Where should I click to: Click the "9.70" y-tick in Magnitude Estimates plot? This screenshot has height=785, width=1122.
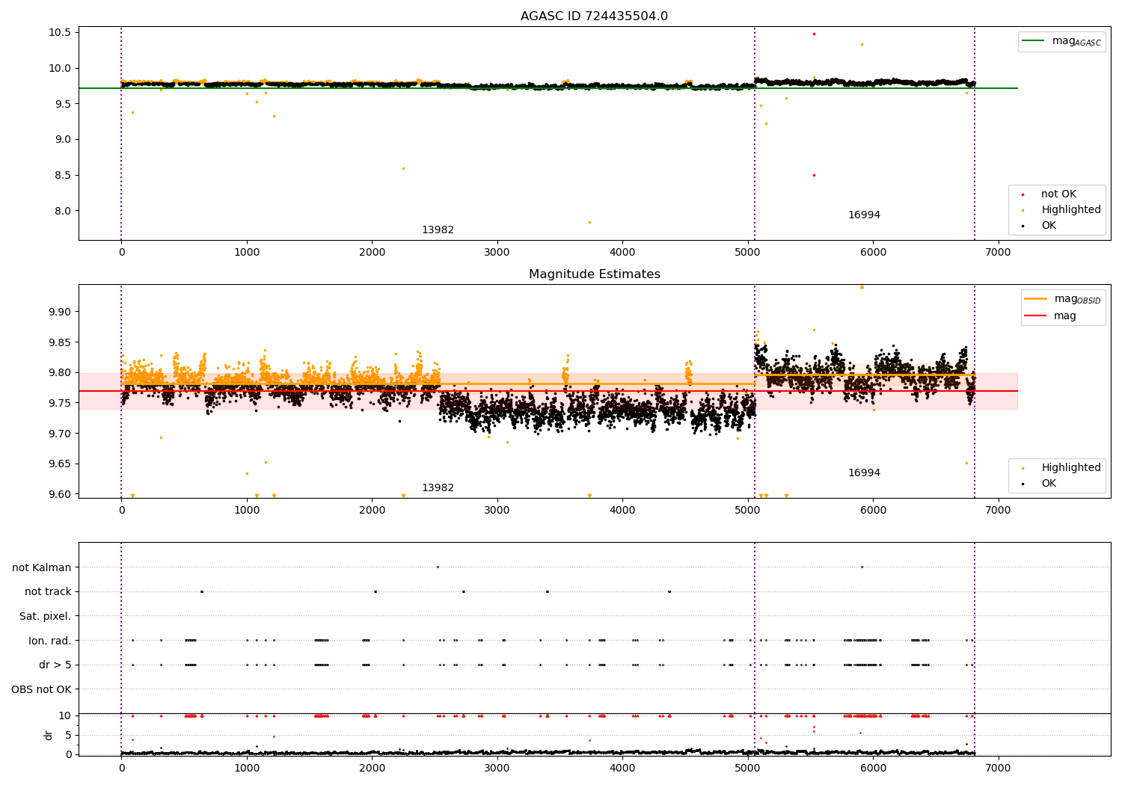pyautogui.click(x=60, y=434)
